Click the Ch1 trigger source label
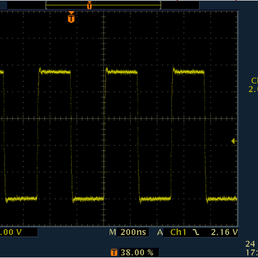Image resolution: width=258 pixels, height=258 pixels. (x=178, y=232)
